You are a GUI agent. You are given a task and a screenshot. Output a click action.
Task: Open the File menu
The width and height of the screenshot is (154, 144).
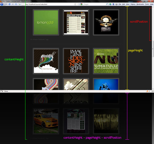120,4
